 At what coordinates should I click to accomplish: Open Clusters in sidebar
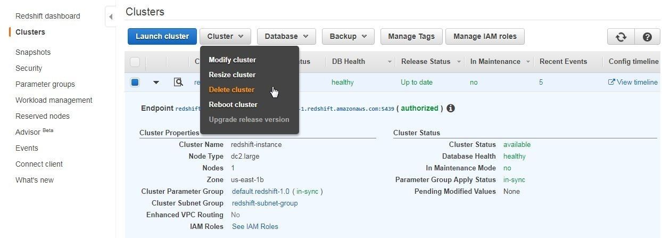[30, 32]
